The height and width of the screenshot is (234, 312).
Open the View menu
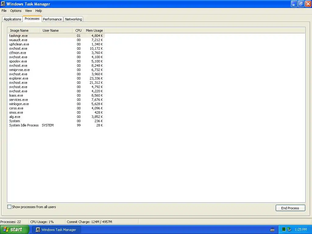tap(28, 11)
